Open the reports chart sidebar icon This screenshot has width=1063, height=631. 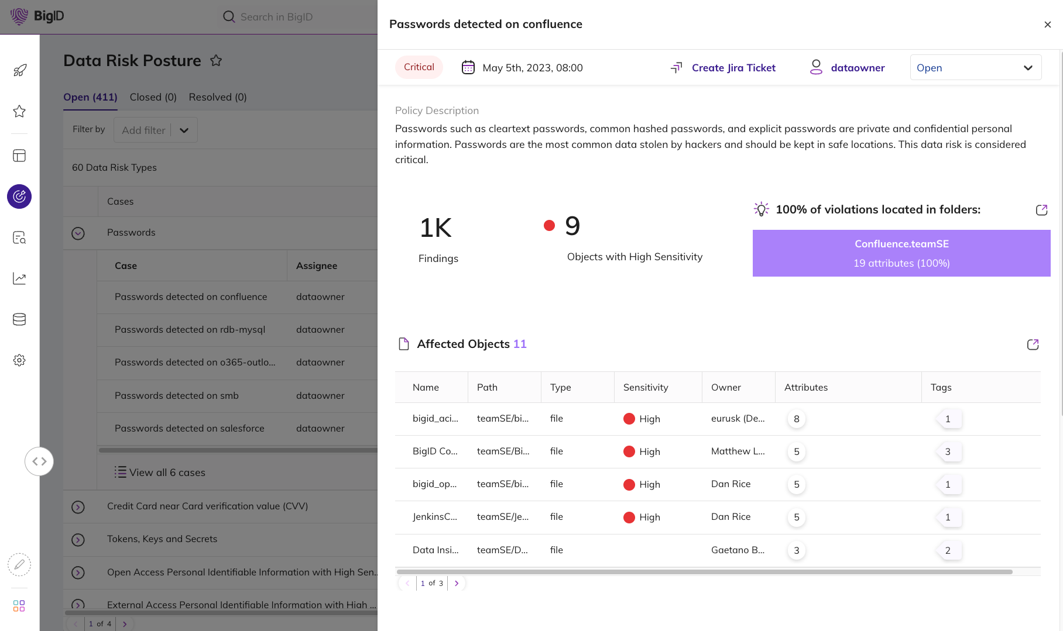click(x=19, y=278)
